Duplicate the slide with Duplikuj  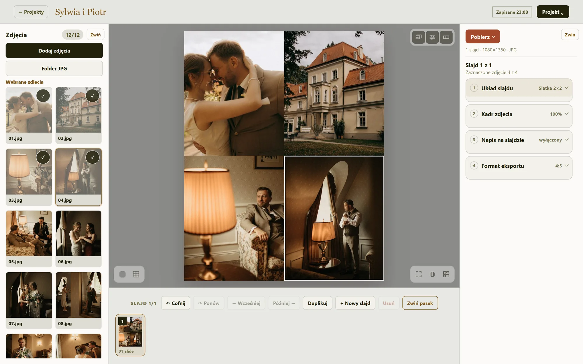318,303
